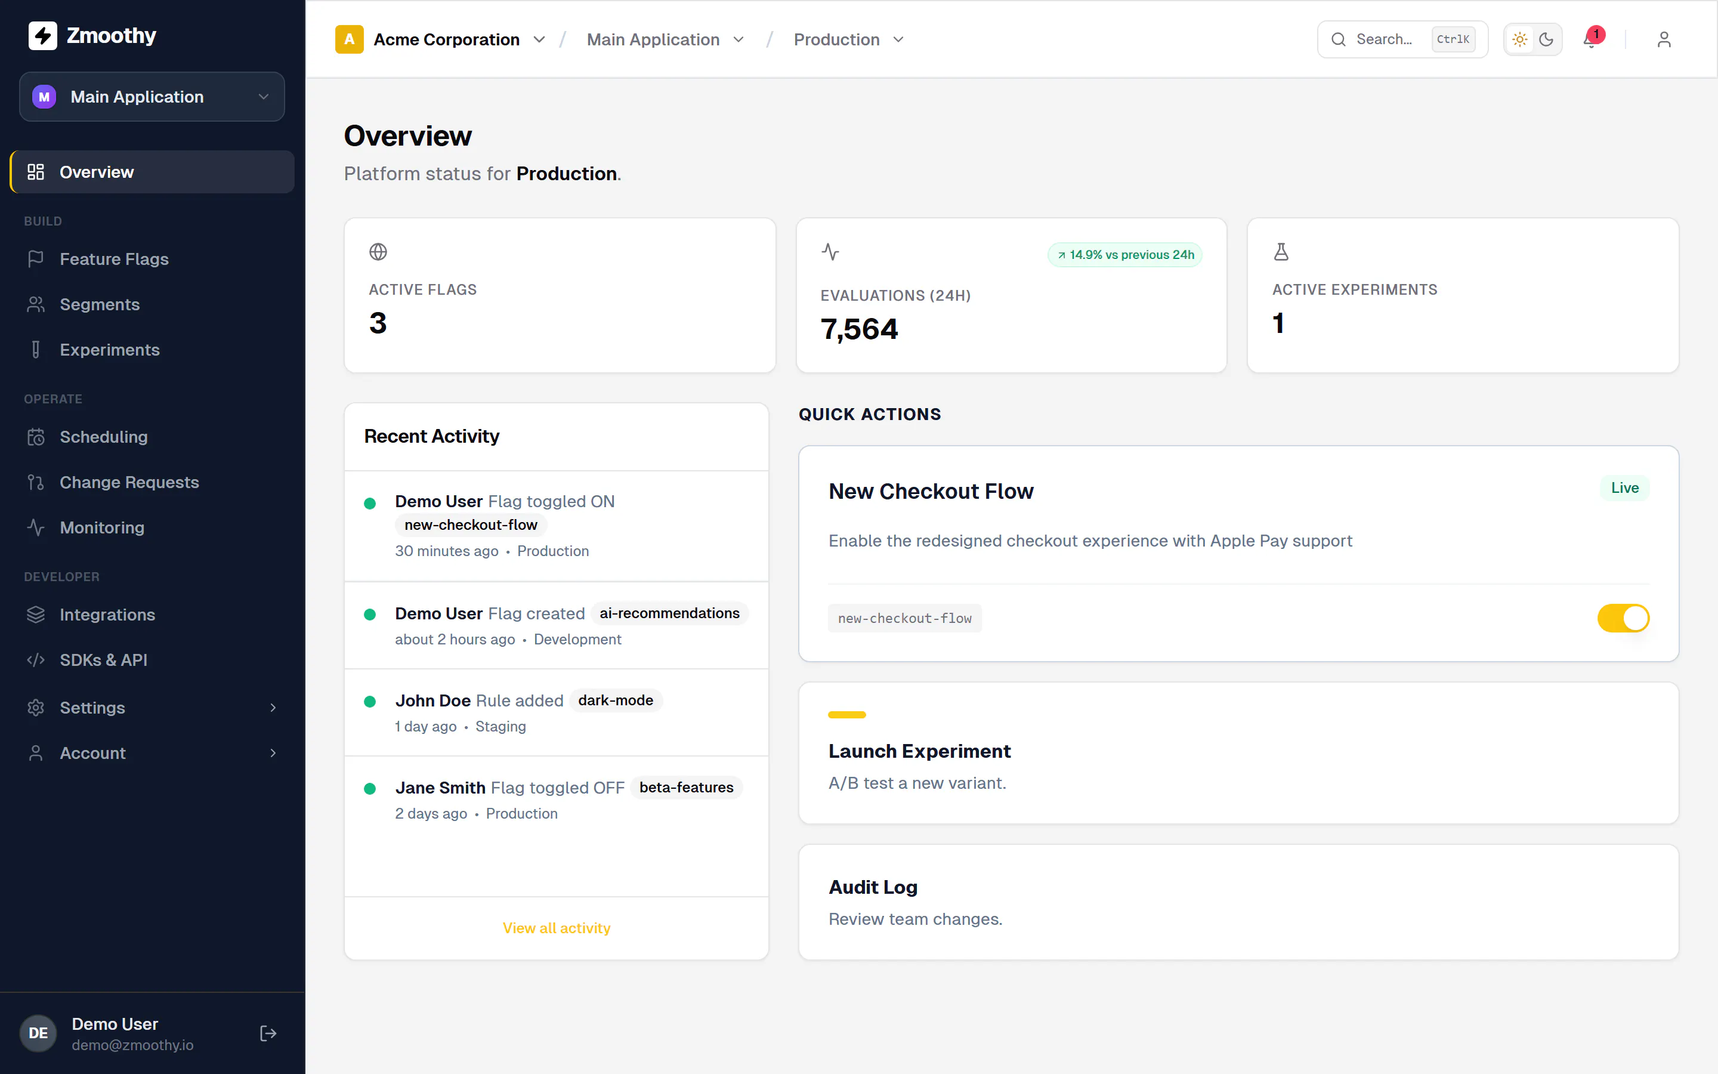Image resolution: width=1718 pixels, height=1074 pixels.
Task: Open Segments page
Action: 152,305
